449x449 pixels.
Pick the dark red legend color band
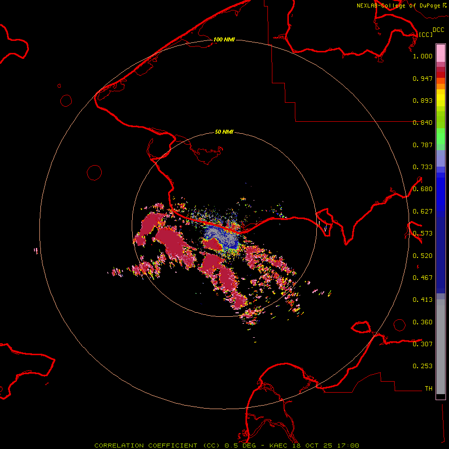click(x=441, y=69)
